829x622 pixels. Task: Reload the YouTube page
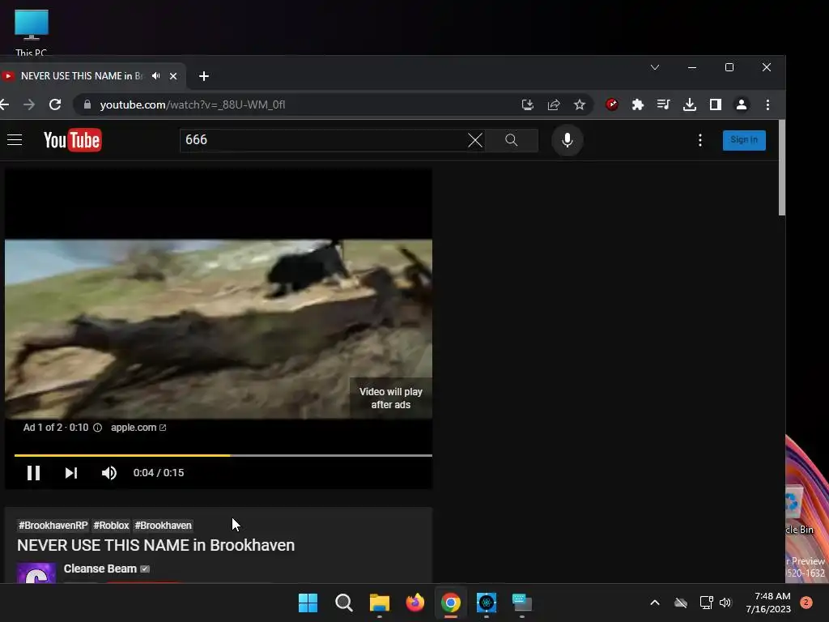[55, 104]
